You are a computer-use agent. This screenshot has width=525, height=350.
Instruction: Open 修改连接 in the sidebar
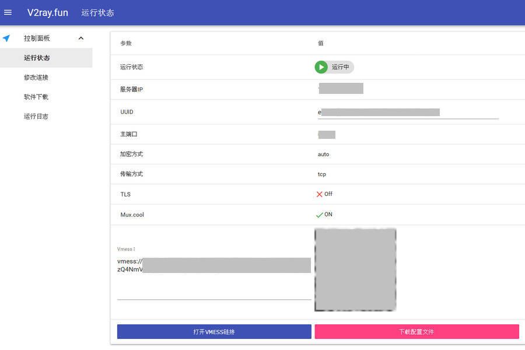36,78
